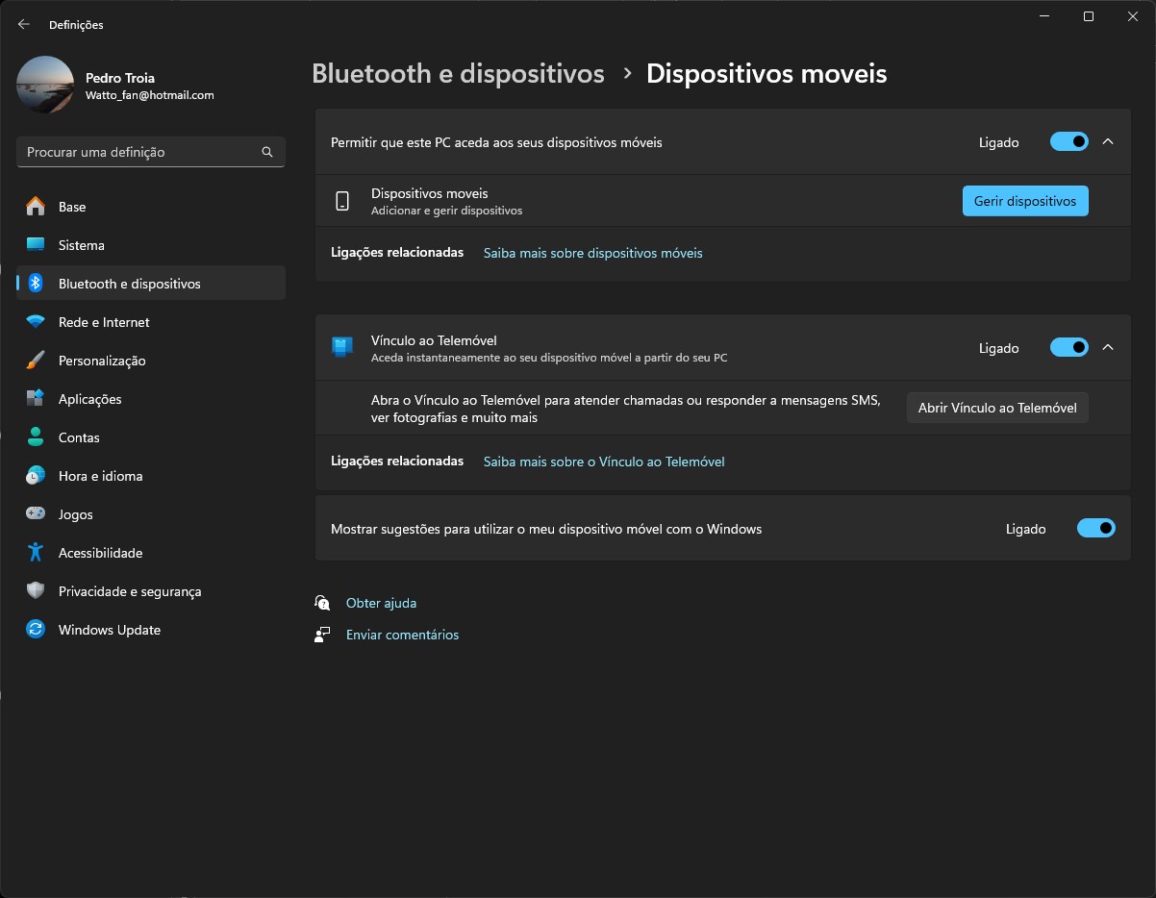Open the Sistema settings category

pos(82,245)
